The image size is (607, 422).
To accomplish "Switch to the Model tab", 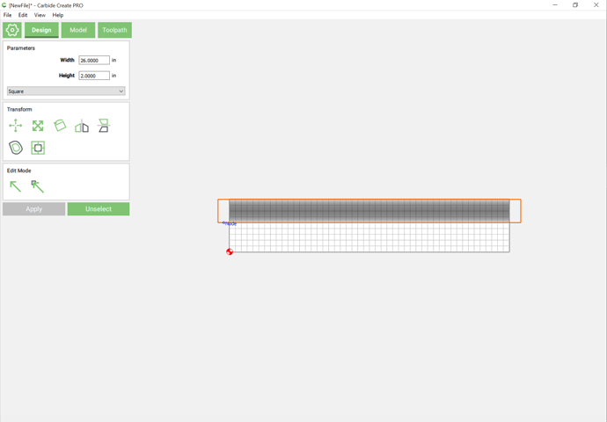I will point(78,30).
